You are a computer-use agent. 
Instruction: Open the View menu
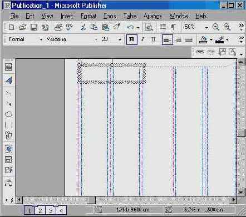(47, 16)
